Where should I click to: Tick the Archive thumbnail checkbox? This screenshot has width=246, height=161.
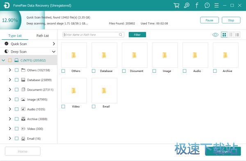(x=215, y=71)
